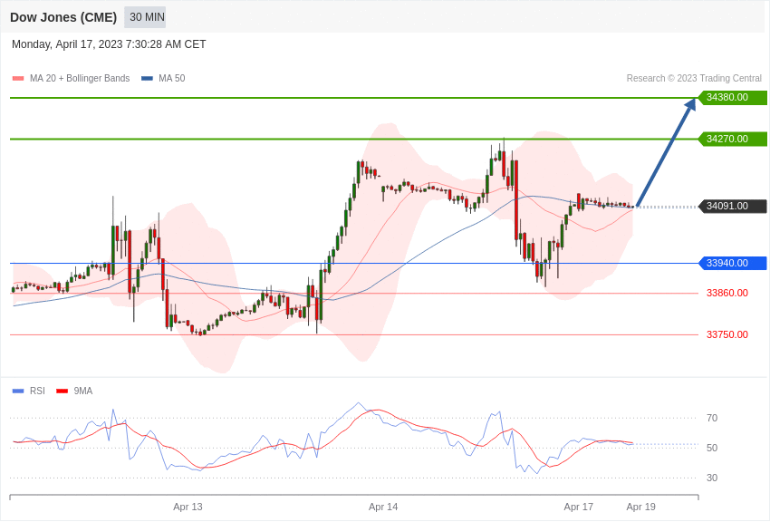The width and height of the screenshot is (770, 522).
Task: Toggle the MA 50 legend entry
Action: click(163, 79)
